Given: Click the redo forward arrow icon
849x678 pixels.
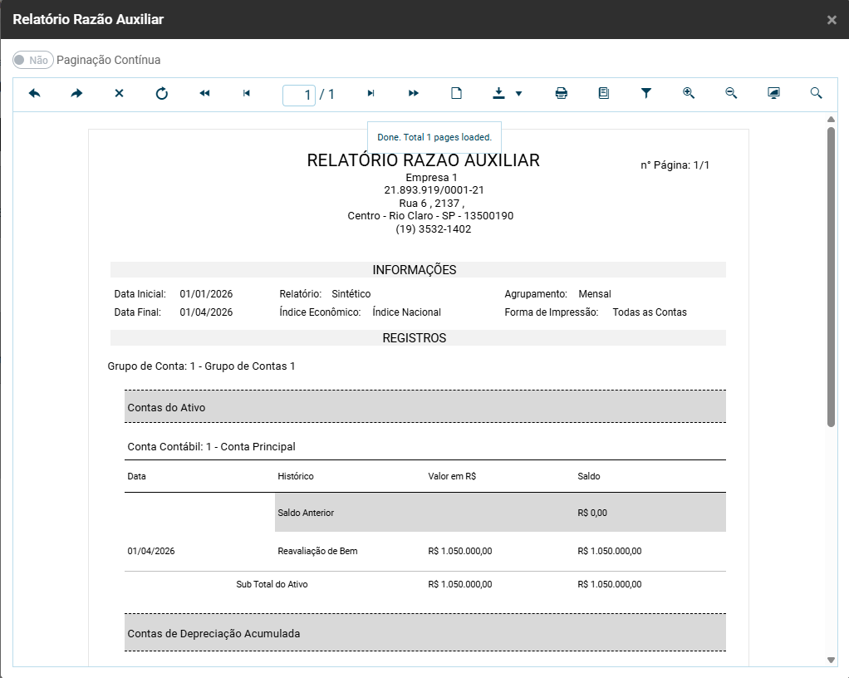Looking at the screenshot, I should (x=76, y=94).
